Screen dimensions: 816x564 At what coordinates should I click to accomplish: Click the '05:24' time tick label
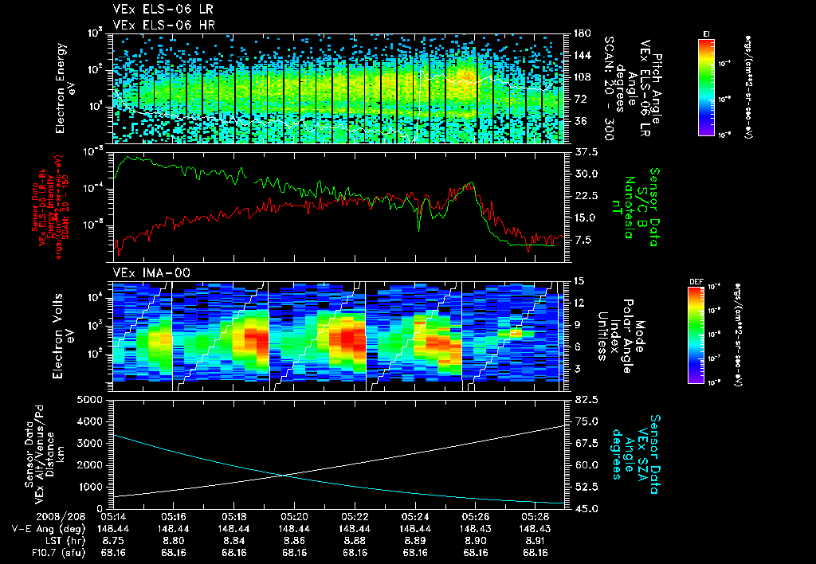pos(415,517)
